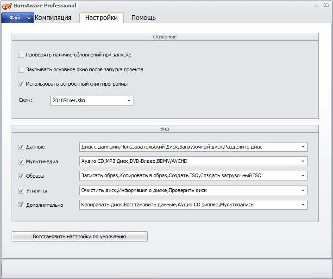Toggle the Образы checkbox
Viewport: 333px width, 279px height.
coord(21,176)
